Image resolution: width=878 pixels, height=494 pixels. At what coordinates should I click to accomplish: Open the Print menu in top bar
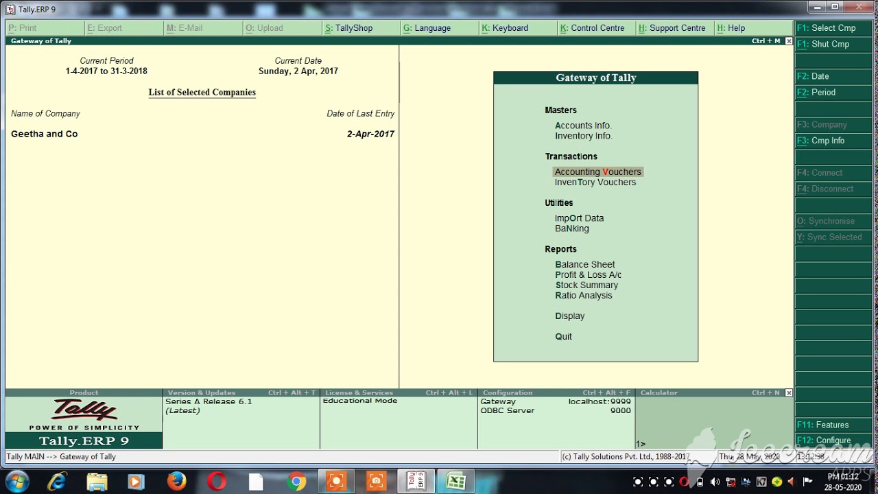click(x=45, y=28)
